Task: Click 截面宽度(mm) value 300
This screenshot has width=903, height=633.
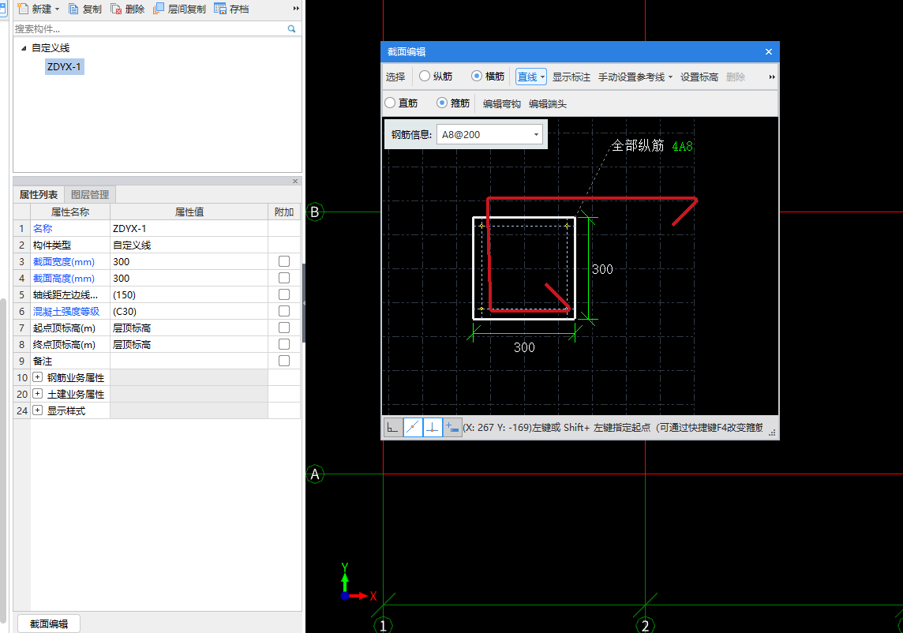Action: [189, 261]
